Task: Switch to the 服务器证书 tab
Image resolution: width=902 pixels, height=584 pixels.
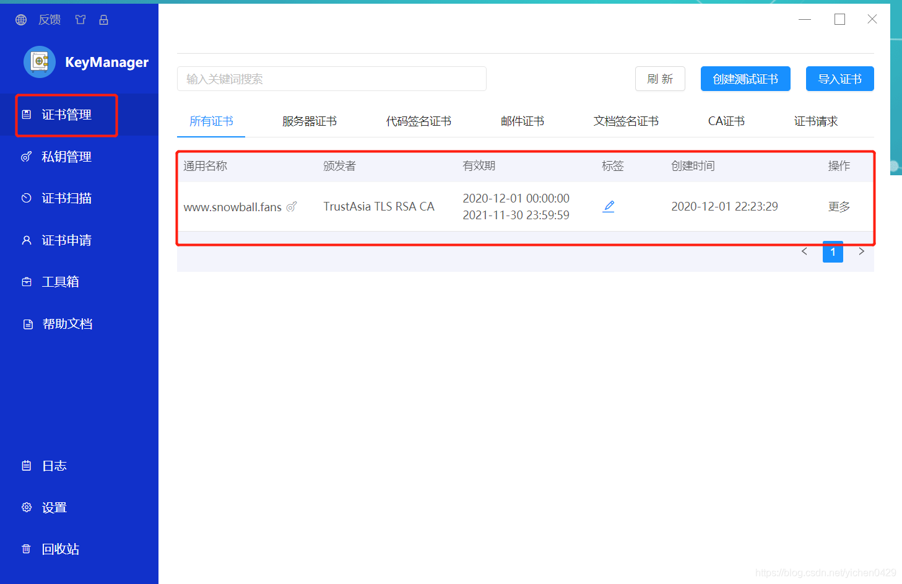Action: [x=310, y=121]
